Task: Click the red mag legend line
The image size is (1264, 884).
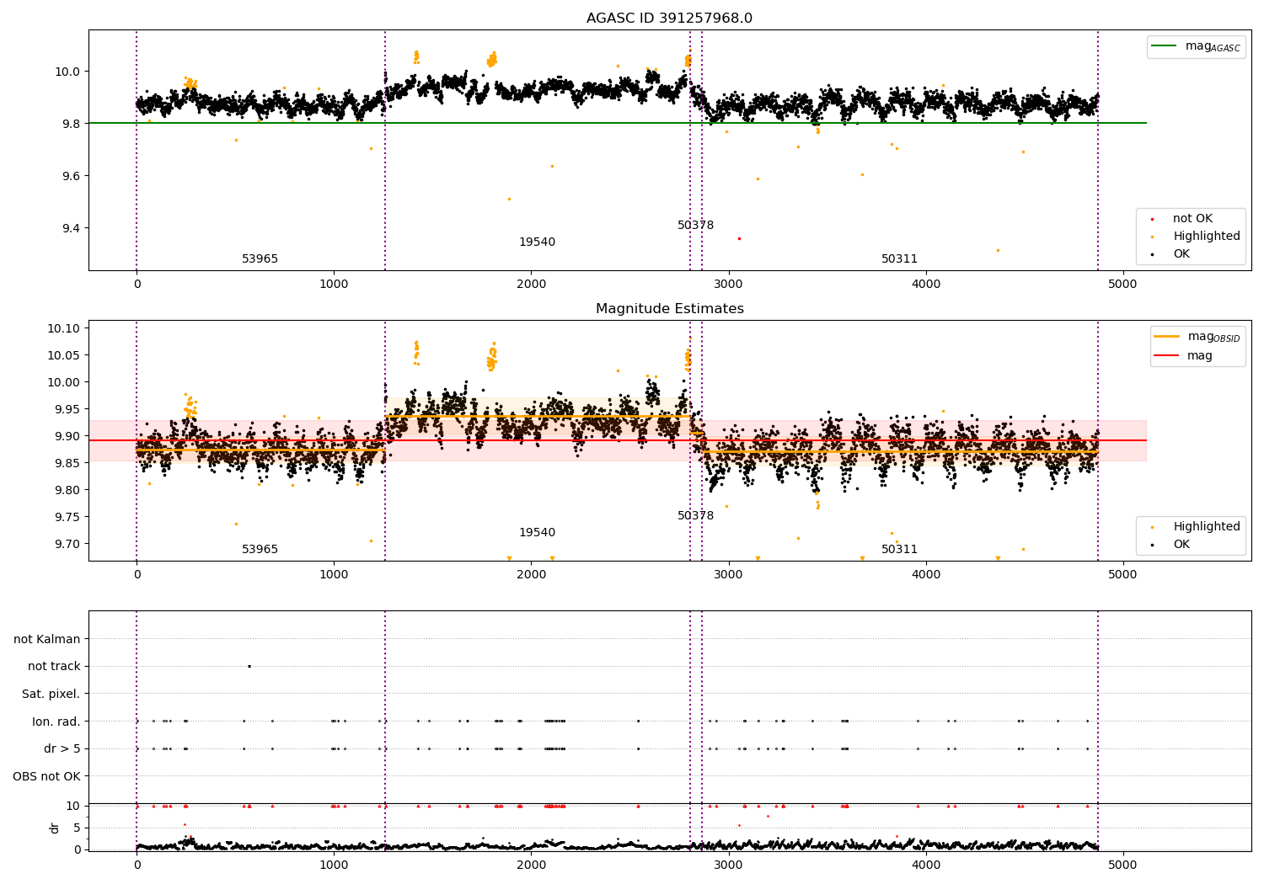Action: click(x=1167, y=356)
